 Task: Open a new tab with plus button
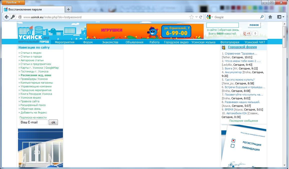point(68,9)
